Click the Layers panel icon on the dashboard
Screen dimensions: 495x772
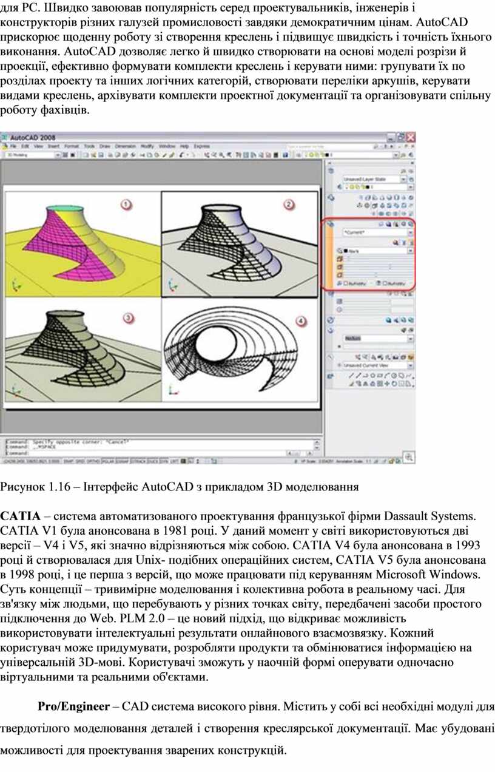coord(331,171)
